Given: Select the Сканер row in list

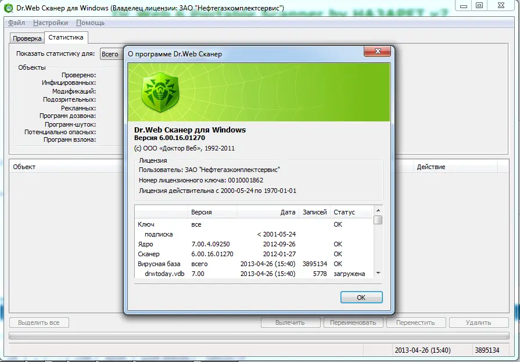Looking at the screenshot, I should pos(254,254).
